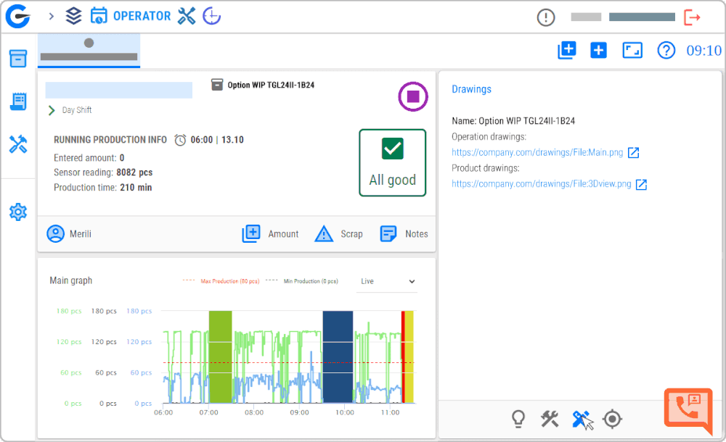The image size is (726, 442).
Task: Click the red bar in the graph
Action: (x=403, y=356)
